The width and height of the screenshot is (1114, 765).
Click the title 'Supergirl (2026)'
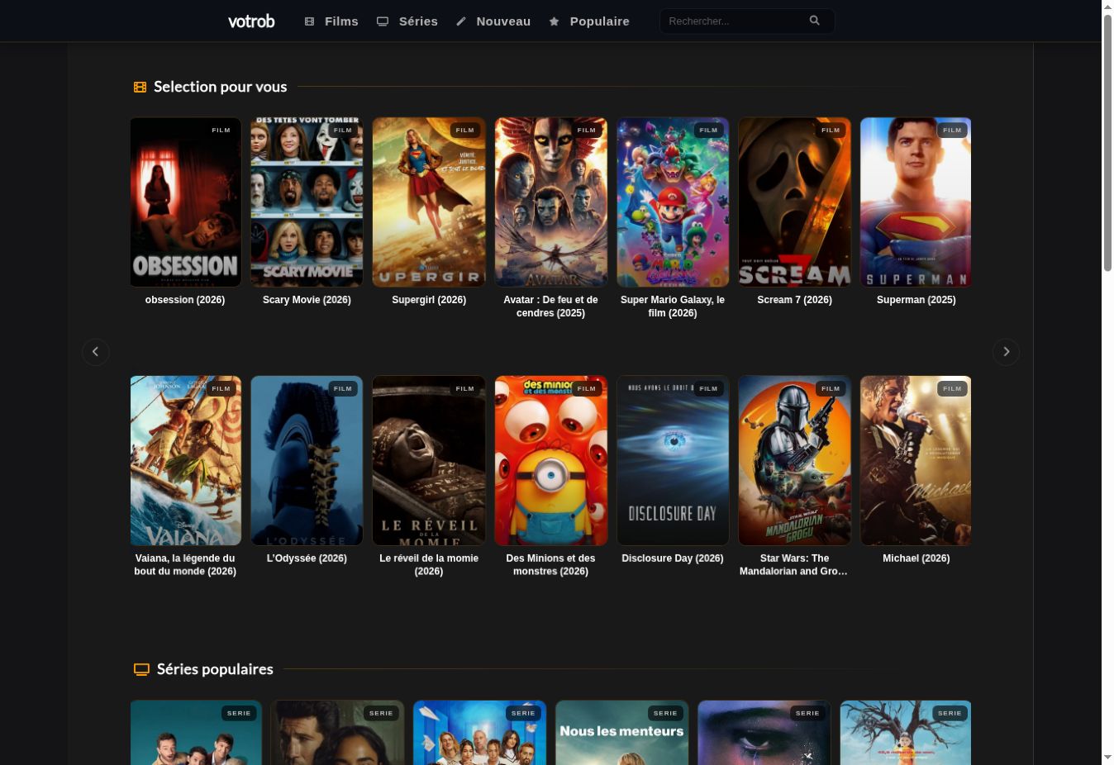coord(429,300)
